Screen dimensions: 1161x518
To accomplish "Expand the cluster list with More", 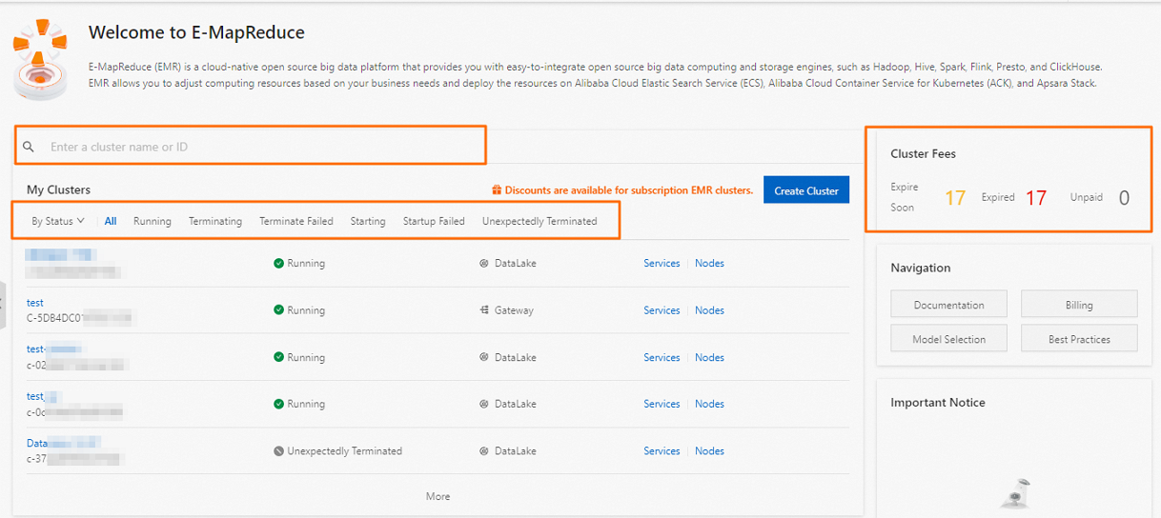I will point(438,496).
